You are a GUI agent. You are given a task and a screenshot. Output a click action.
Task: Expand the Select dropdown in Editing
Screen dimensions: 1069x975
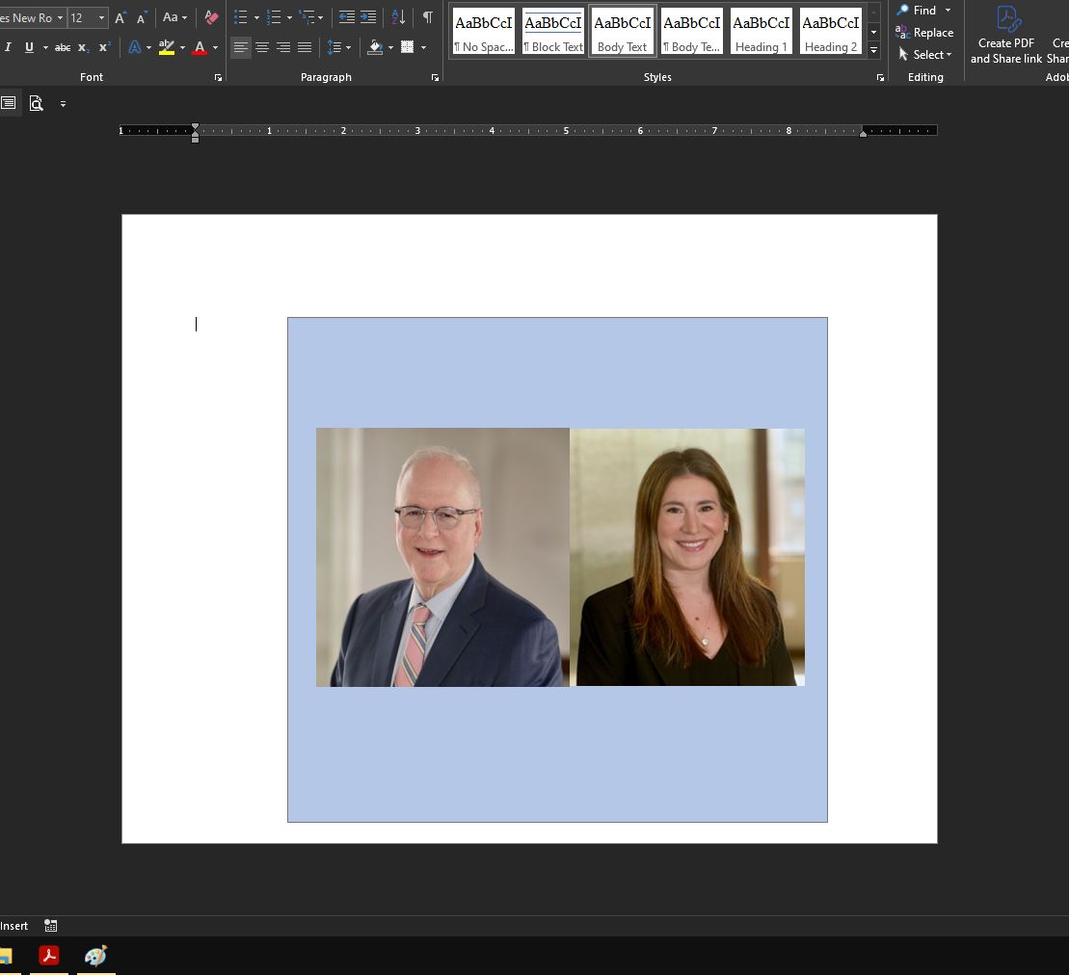(926, 55)
